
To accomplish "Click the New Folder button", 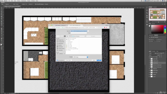I will (68, 60).
